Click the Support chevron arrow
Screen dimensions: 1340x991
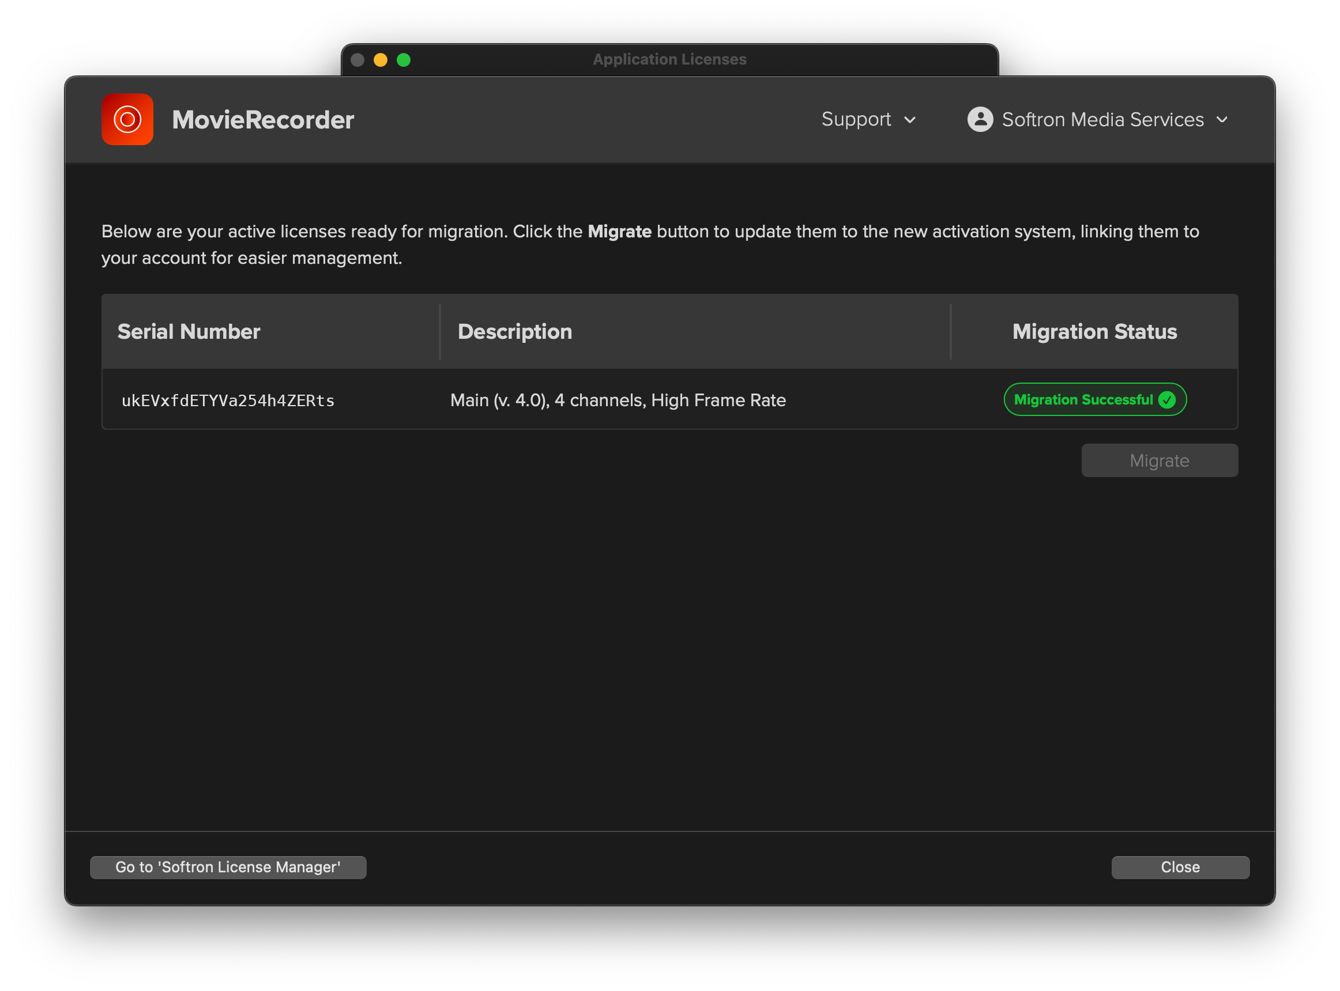[x=910, y=120]
